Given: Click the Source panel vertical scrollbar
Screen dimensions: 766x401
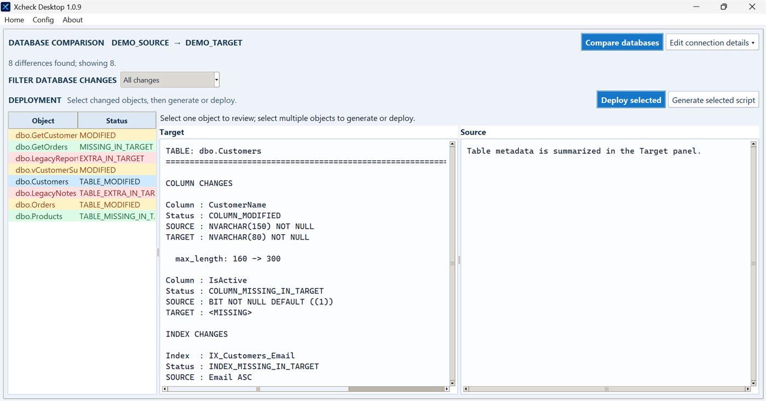Looking at the screenshot, I should click(753, 263).
